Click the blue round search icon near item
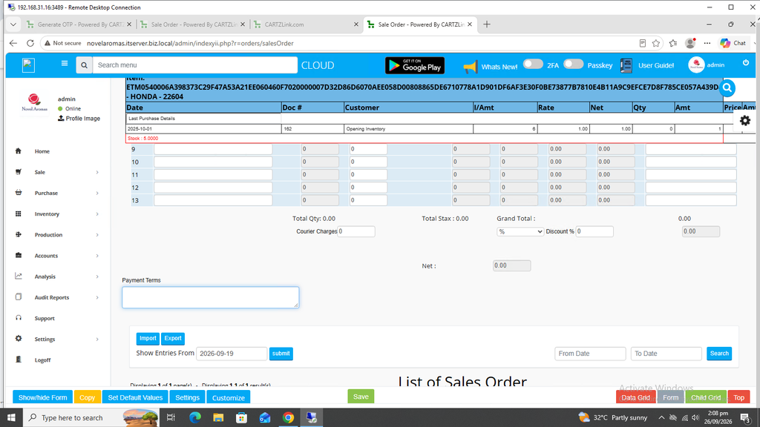The width and height of the screenshot is (760, 427). [x=727, y=87]
